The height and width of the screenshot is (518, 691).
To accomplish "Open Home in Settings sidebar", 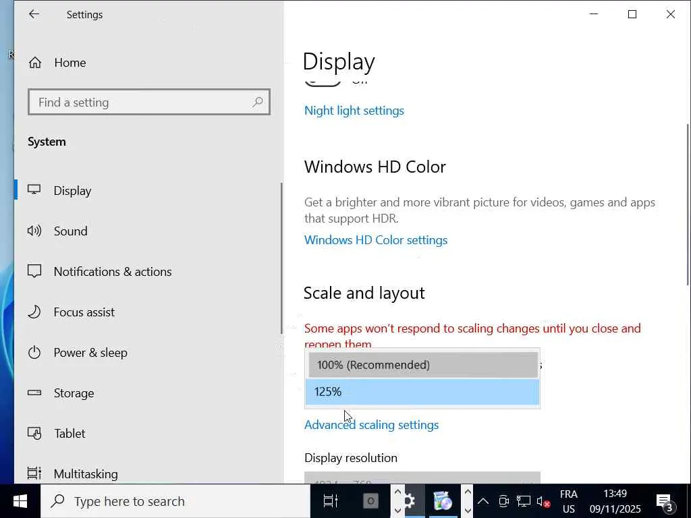I will (57, 63).
